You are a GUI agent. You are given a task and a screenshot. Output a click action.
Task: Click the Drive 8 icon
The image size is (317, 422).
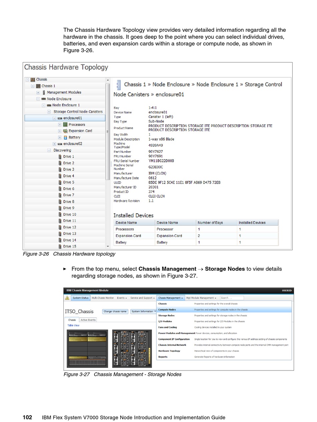pyautogui.click(x=60, y=202)
